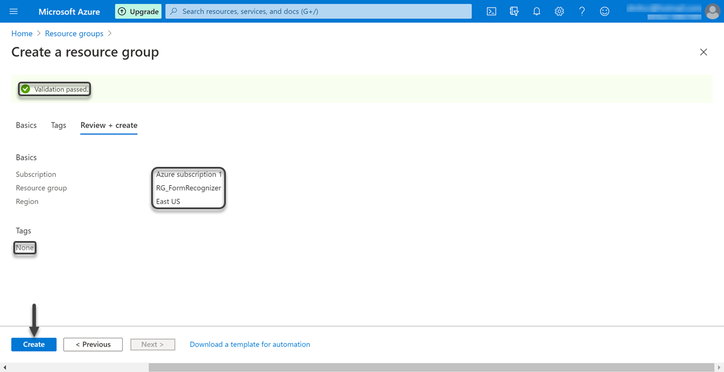Screen dimensions: 724x372
Task: Click the Create button
Action: click(34, 344)
